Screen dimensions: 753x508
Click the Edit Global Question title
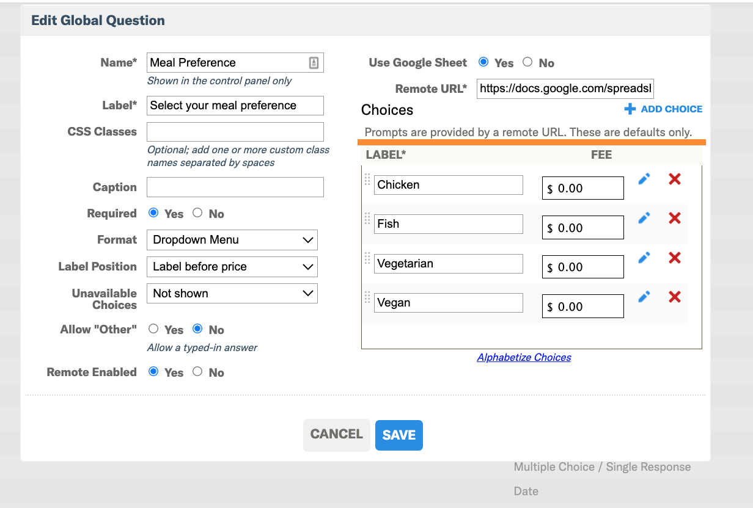tap(98, 20)
